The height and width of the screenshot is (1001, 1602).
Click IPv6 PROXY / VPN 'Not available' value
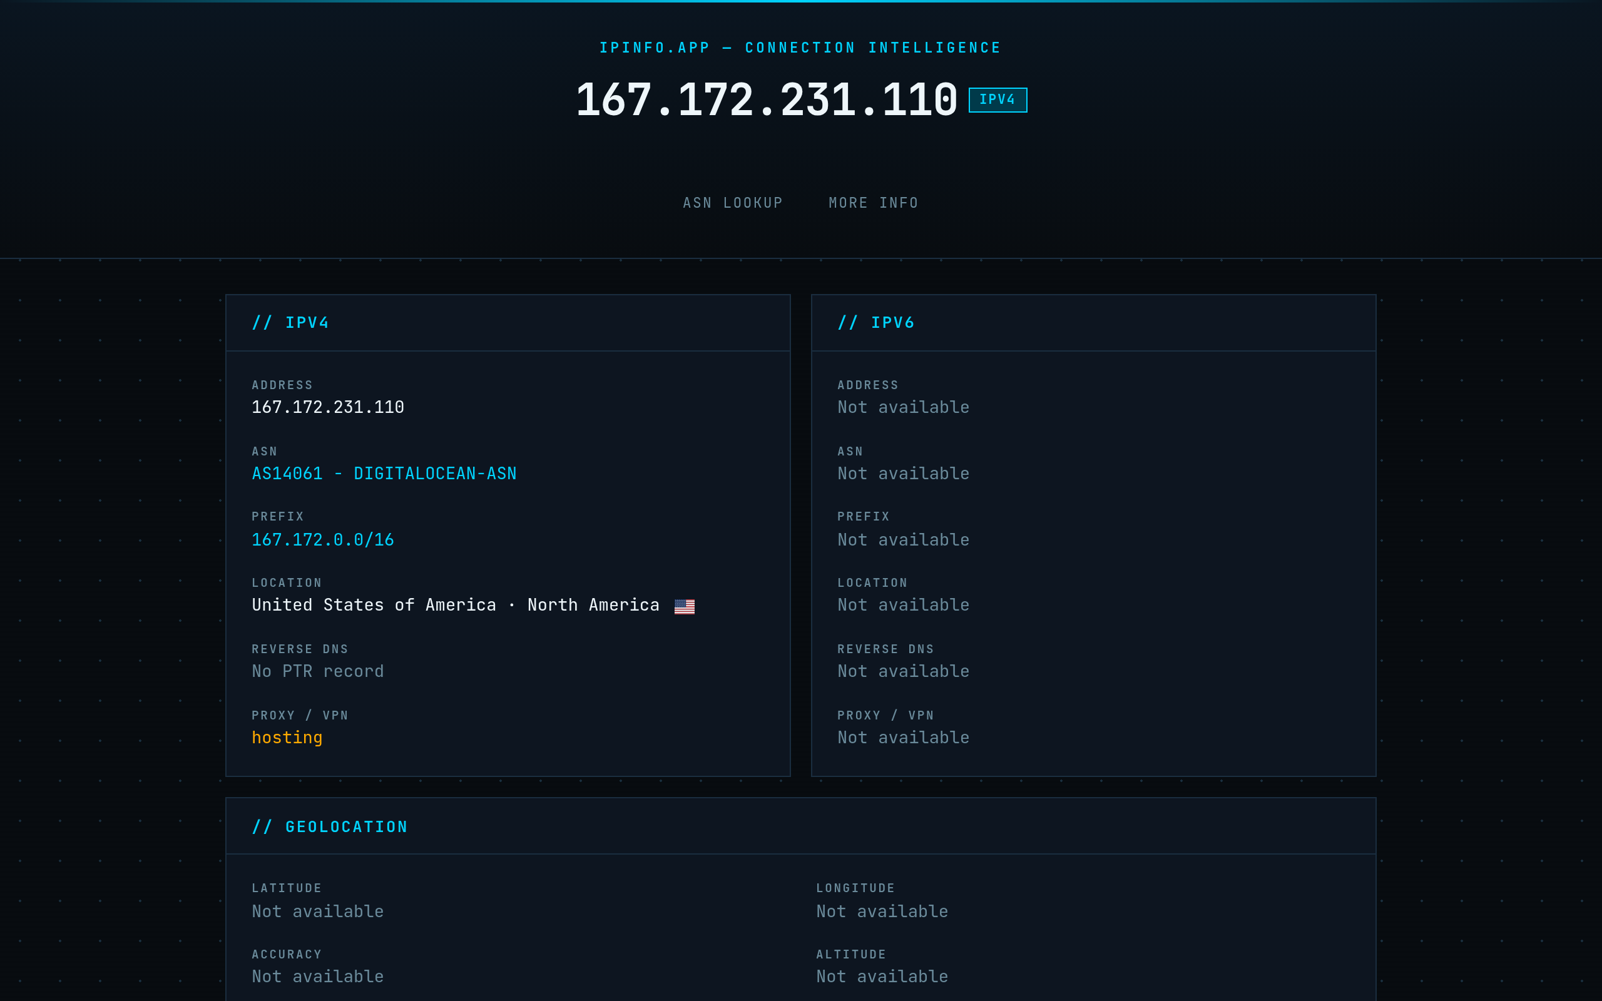pyautogui.click(x=903, y=738)
